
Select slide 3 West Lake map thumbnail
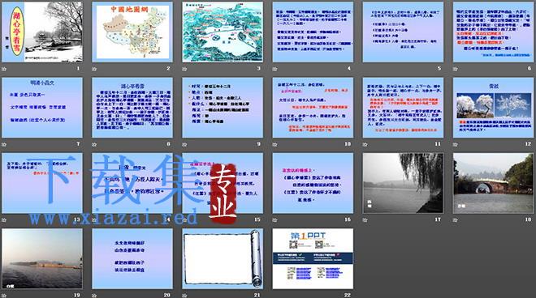tap(223, 32)
